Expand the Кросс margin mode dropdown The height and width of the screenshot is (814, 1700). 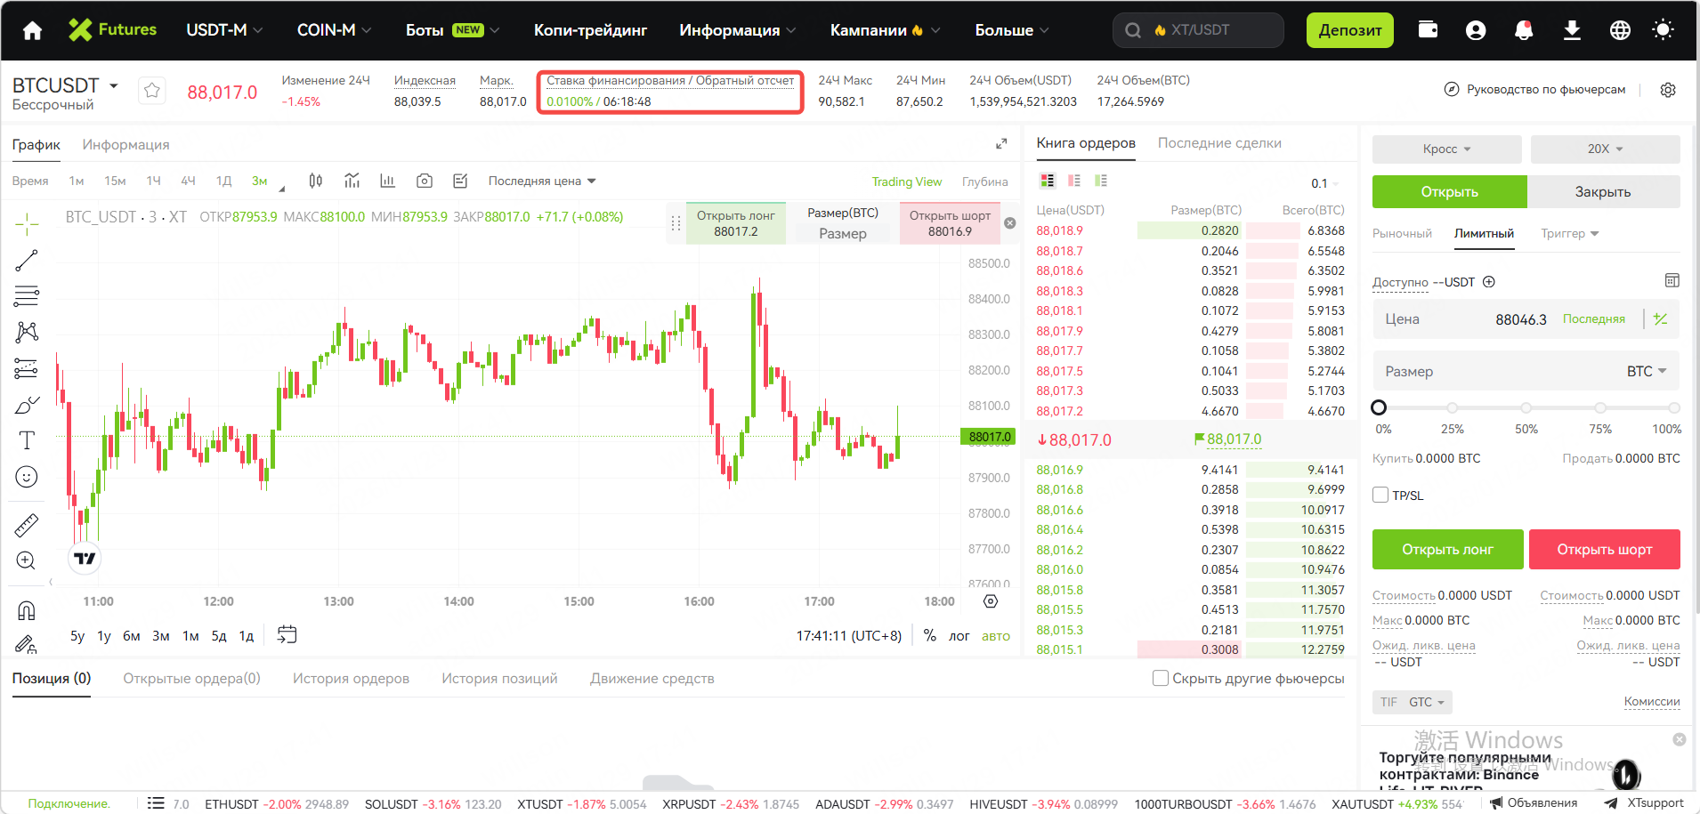1446,149
